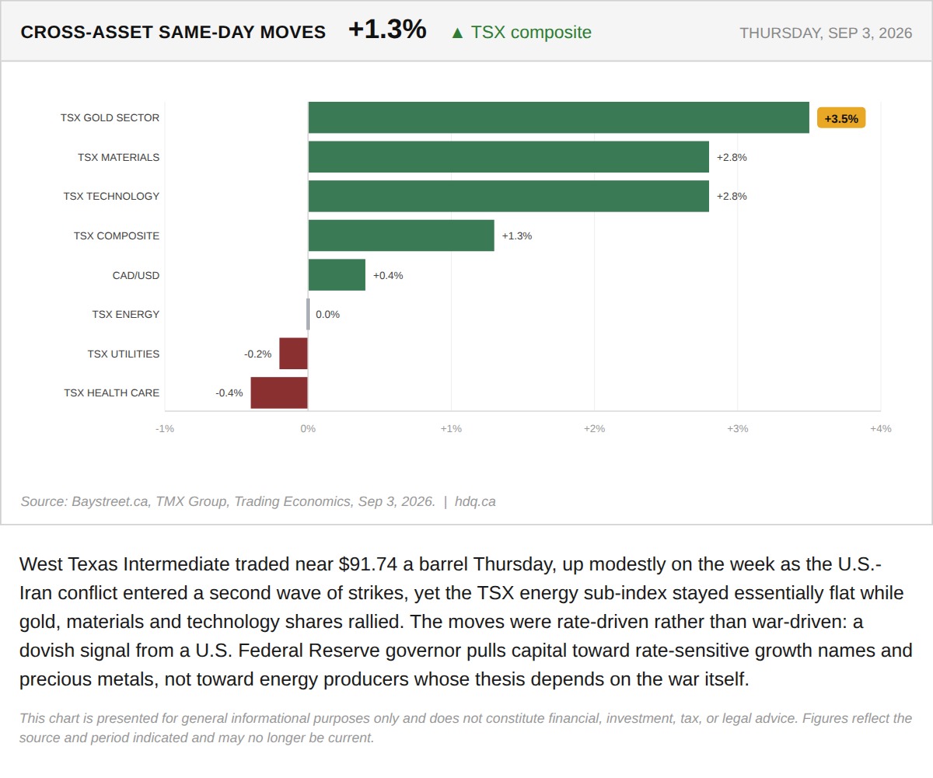The height and width of the screenshot is (778, 933).
Task: Click the TSX Energy zero-value marker
Action: pos(308,314)
